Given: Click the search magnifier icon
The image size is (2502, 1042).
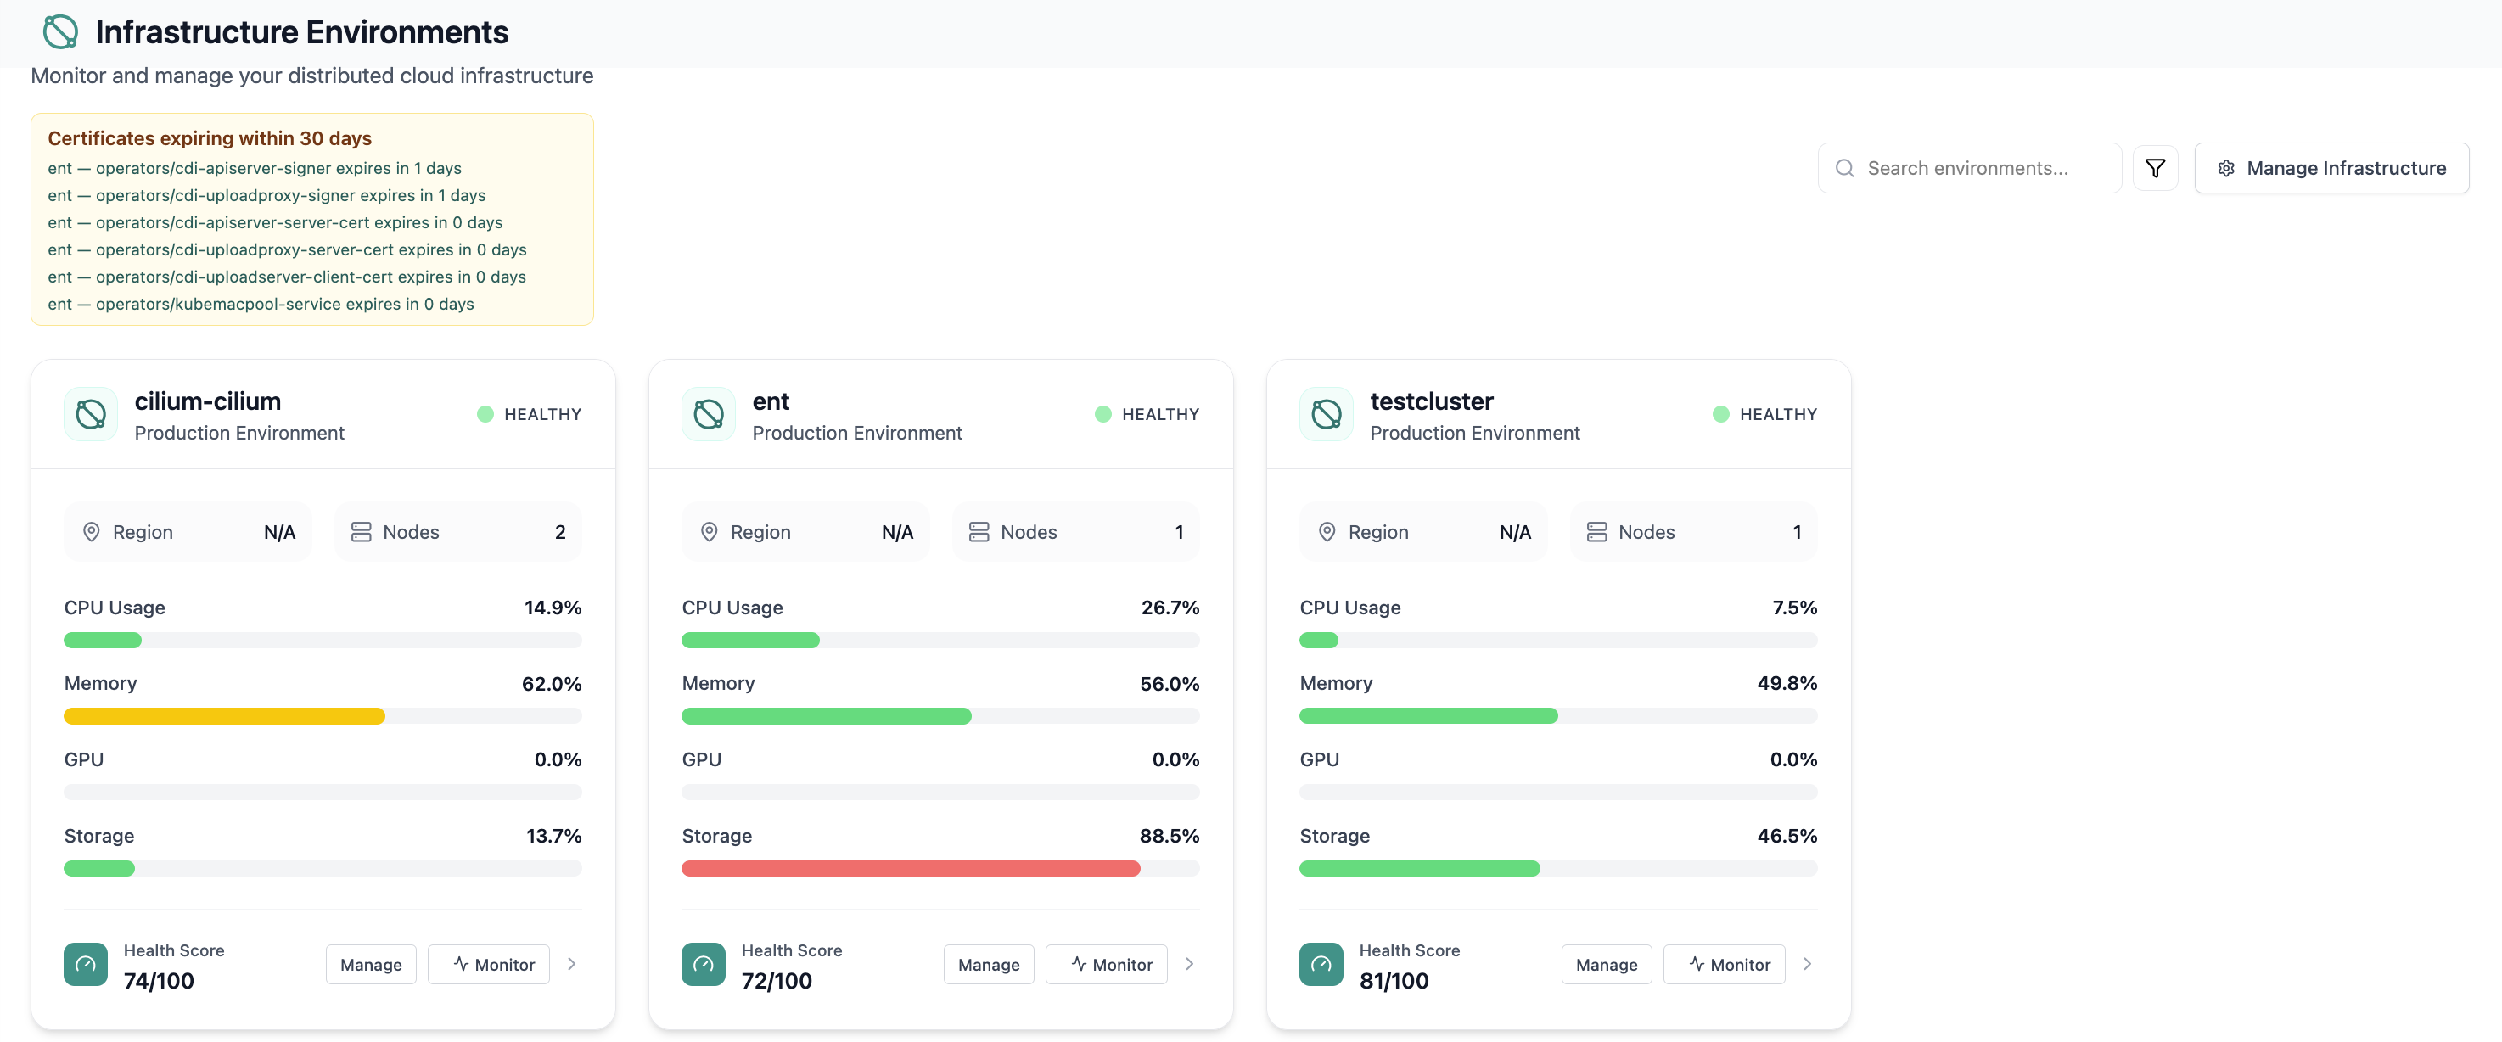Looking at the screenshot, I should (x=1844, y=168).
